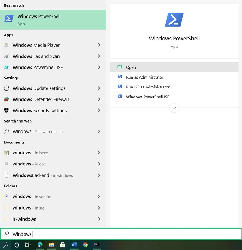Image resolution: width=242 pixels, height=250 pixels.
Task: Expand is-windows folder arrow
Action: 99,219
